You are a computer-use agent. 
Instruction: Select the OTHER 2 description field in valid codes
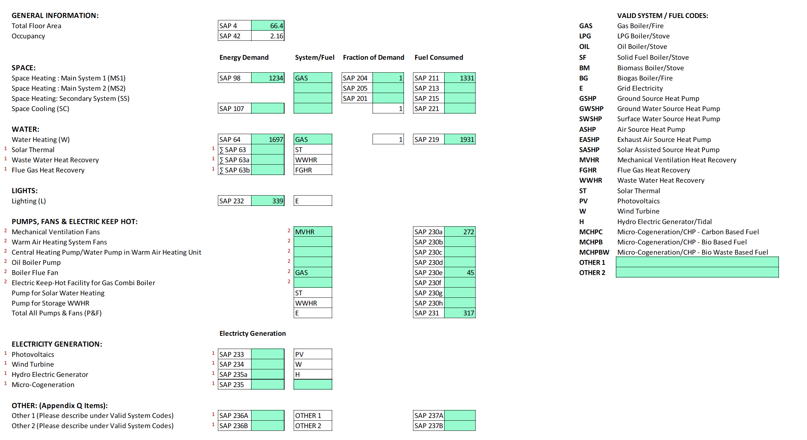[x=697, y=273]
